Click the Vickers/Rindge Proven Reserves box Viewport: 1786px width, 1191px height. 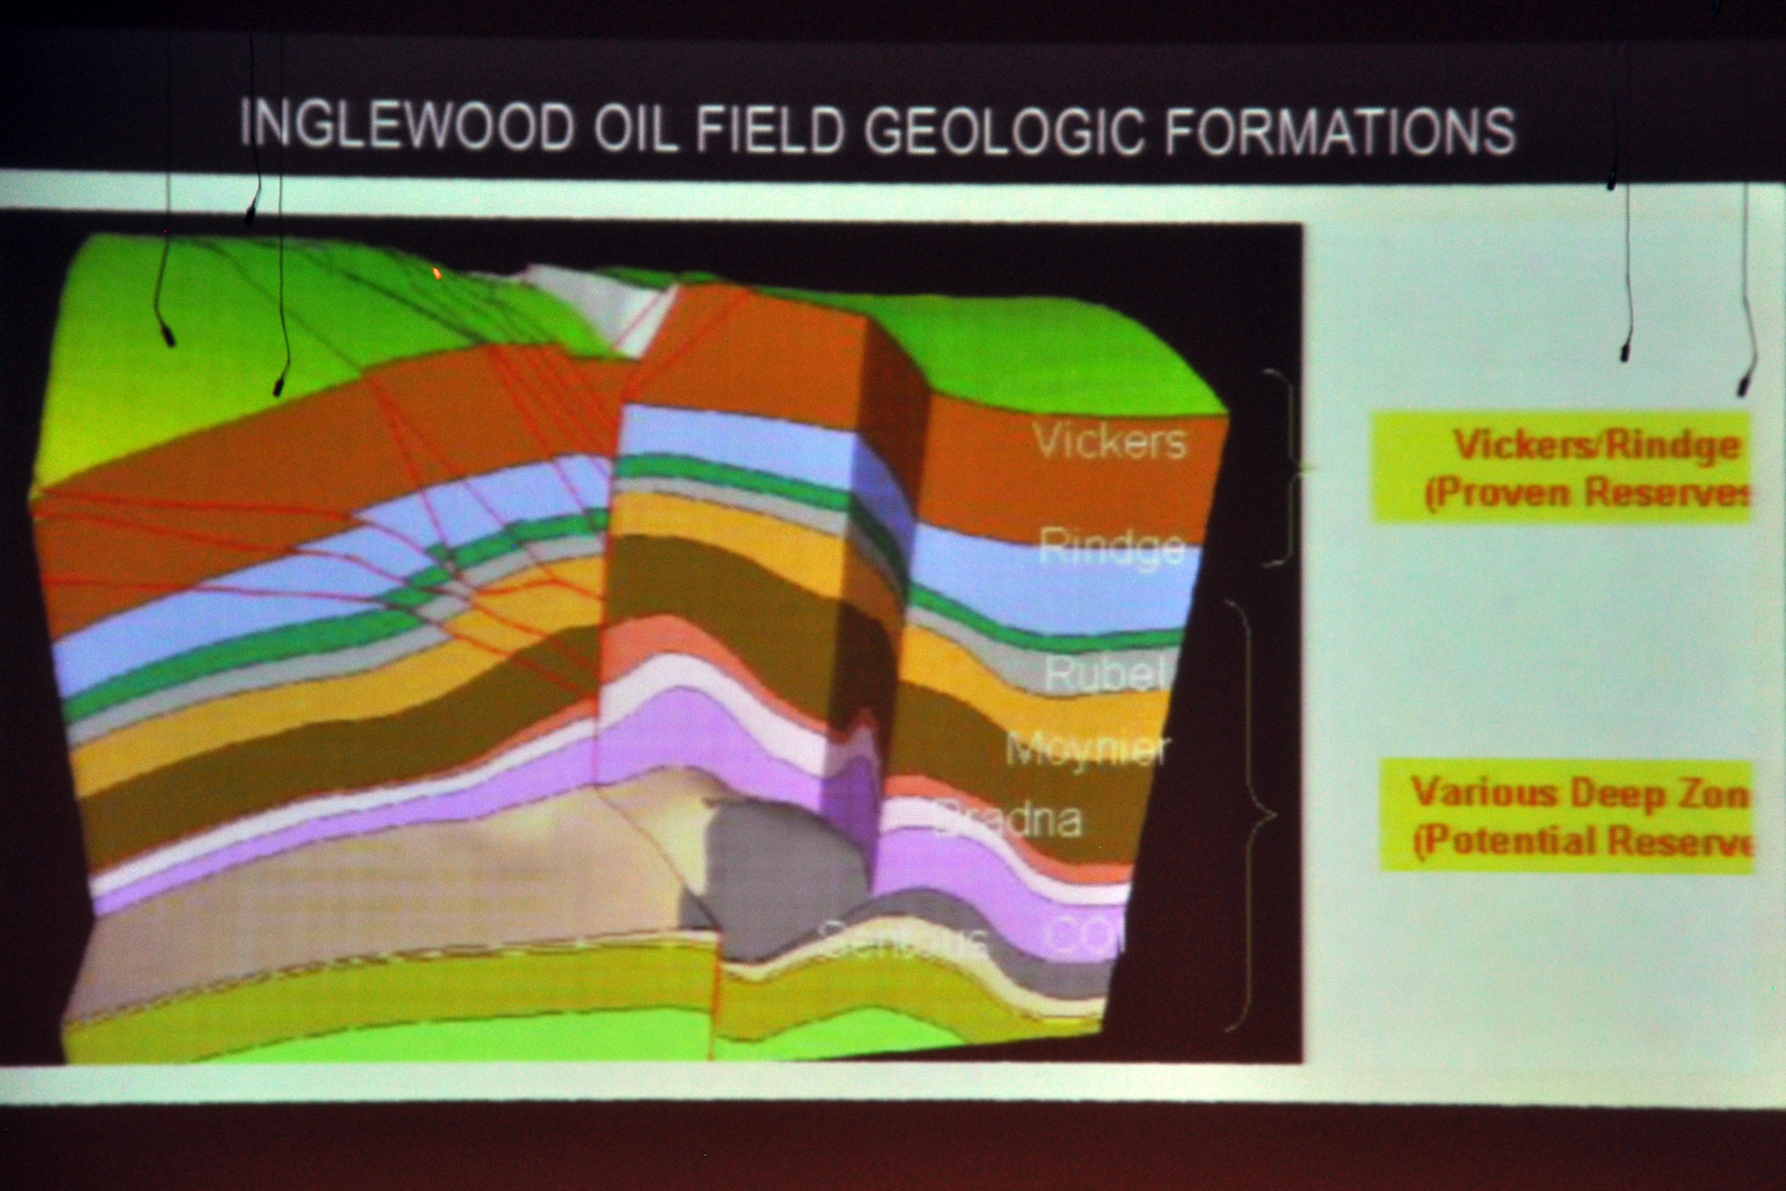click(1562, 467)
